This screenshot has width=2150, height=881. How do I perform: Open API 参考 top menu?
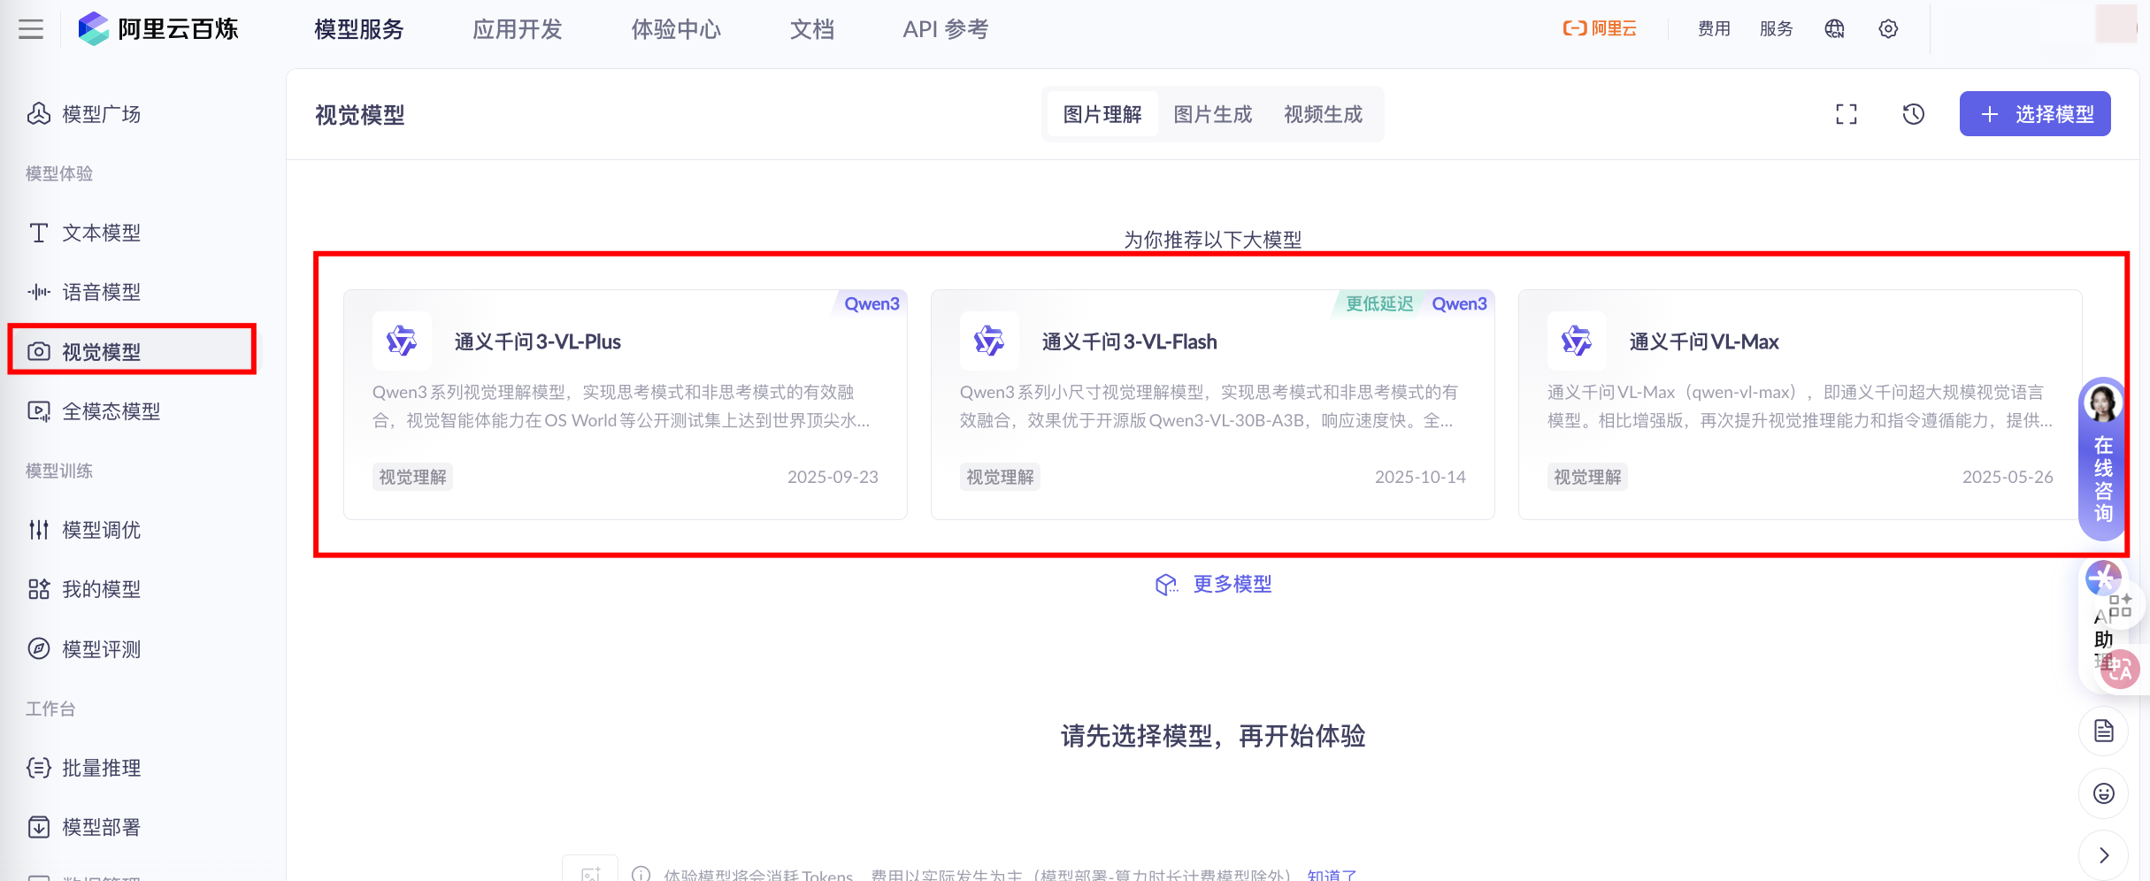pos(946,29)
